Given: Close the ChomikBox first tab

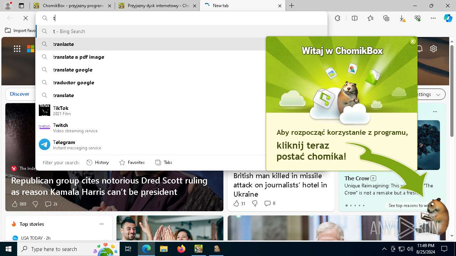Looking at the screenshot, I should click(x=109, y=6).
